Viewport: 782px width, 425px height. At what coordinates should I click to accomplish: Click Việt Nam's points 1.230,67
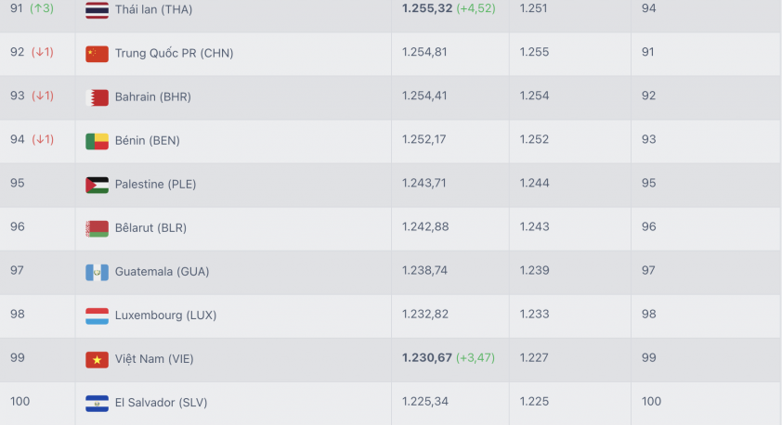[427, 358]
